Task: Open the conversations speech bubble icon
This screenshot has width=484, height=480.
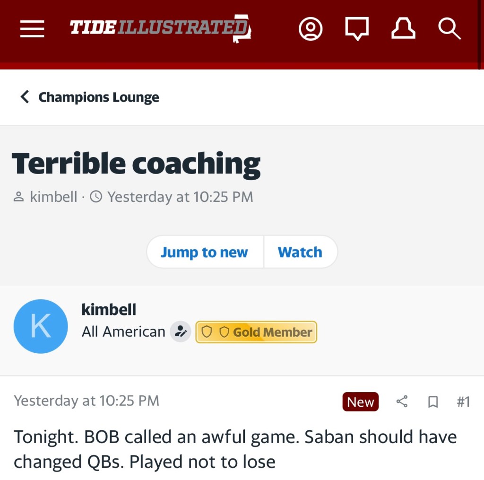Action: click(357, 29)
